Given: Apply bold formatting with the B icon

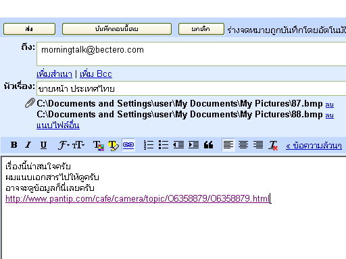Looking at the screenshot, I should click(x=14, y=145).
